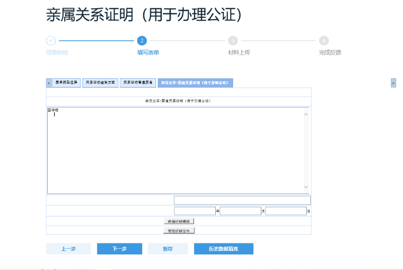Click the step 2 填写表单 circle

click(142, 40)
